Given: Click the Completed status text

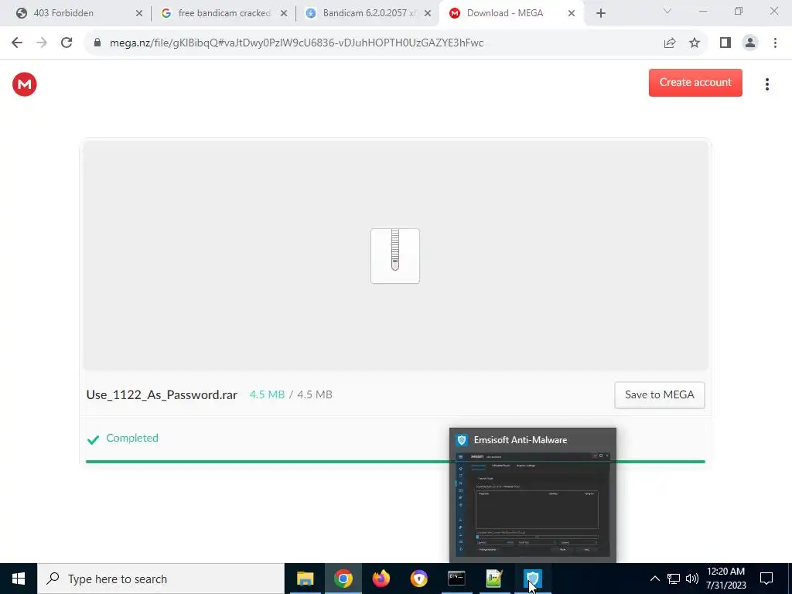Looking at the screenshot, I should tap(131, 438).
